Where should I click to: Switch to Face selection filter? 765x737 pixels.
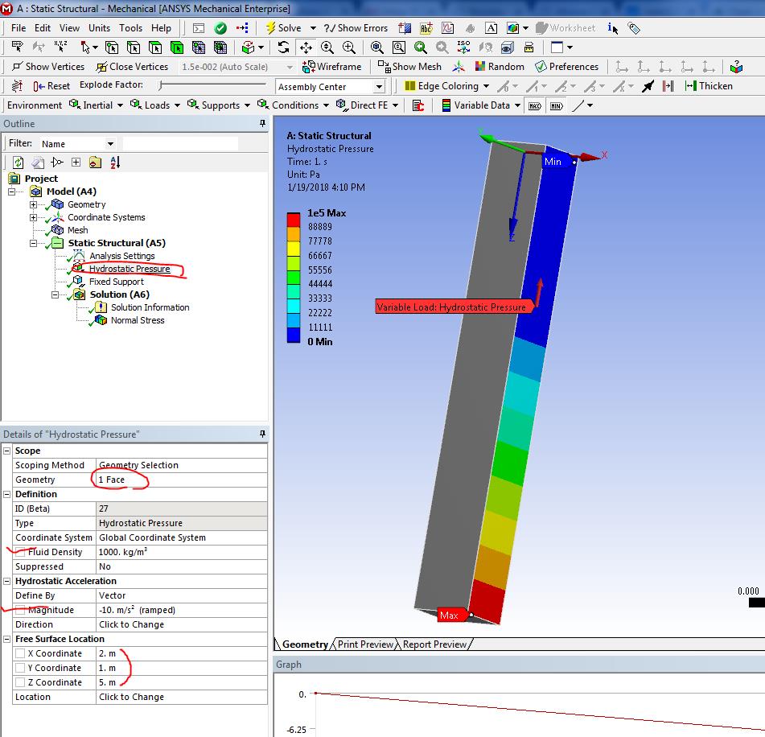155,47
